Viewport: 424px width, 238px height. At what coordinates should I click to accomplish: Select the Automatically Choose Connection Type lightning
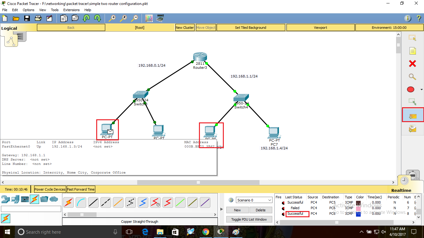68,202
